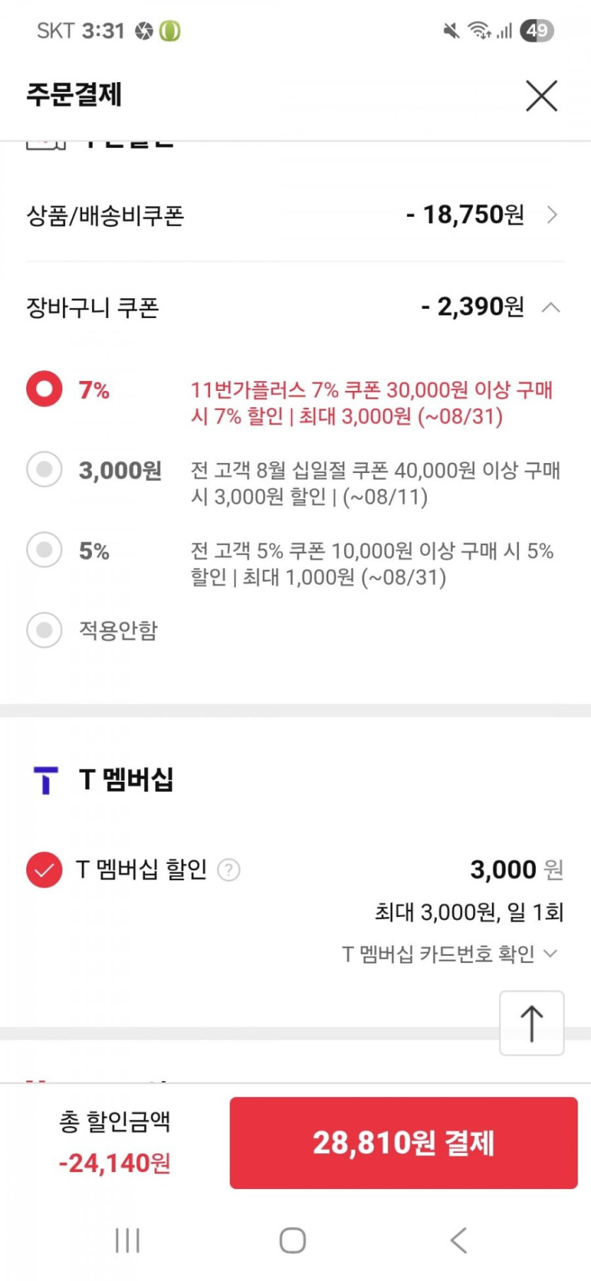This screenshot has height=1281, width=591.
Task: Open 상품/배송비쿠폰 details chevron
Action: (553, 215)
